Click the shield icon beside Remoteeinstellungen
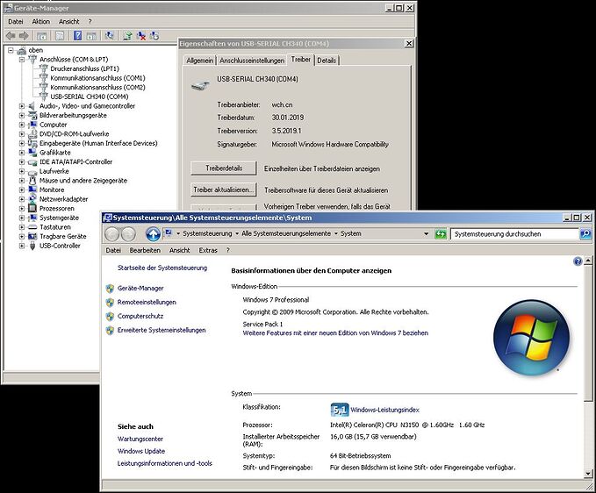The image size is (596, 493). point(110,303)
